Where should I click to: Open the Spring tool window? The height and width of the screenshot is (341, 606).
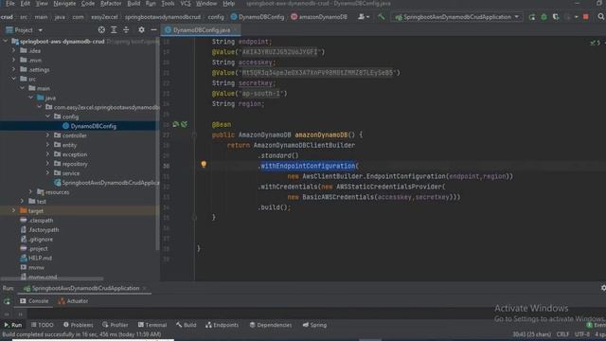[x=314, y=325]
